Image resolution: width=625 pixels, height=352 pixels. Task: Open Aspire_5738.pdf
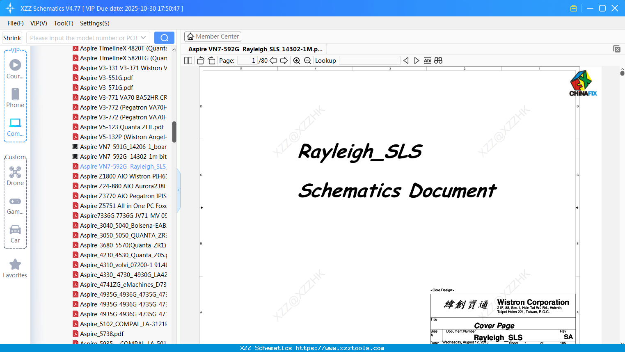(x=98, y=334)
